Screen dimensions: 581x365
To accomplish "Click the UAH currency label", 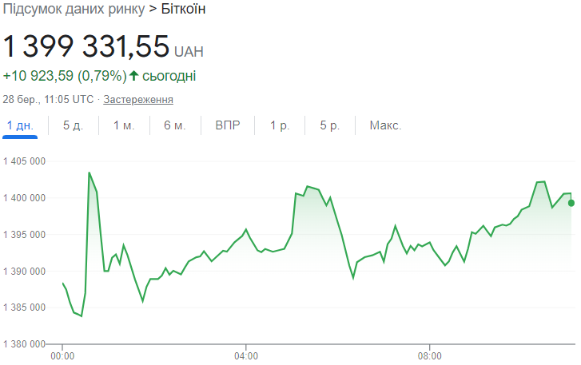I will click(x=189, y=52).
